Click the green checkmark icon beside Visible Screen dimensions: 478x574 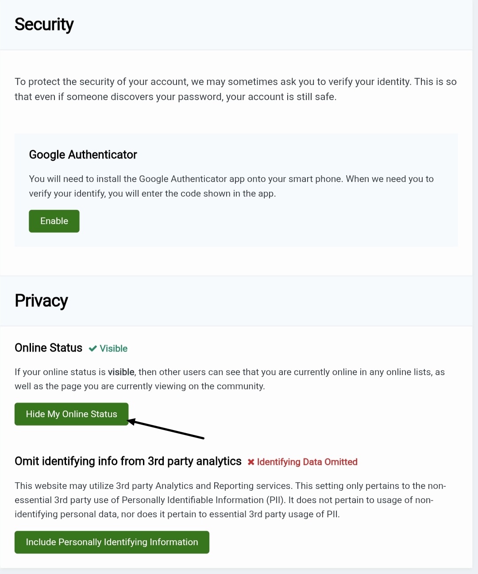(x=93, y=349)
